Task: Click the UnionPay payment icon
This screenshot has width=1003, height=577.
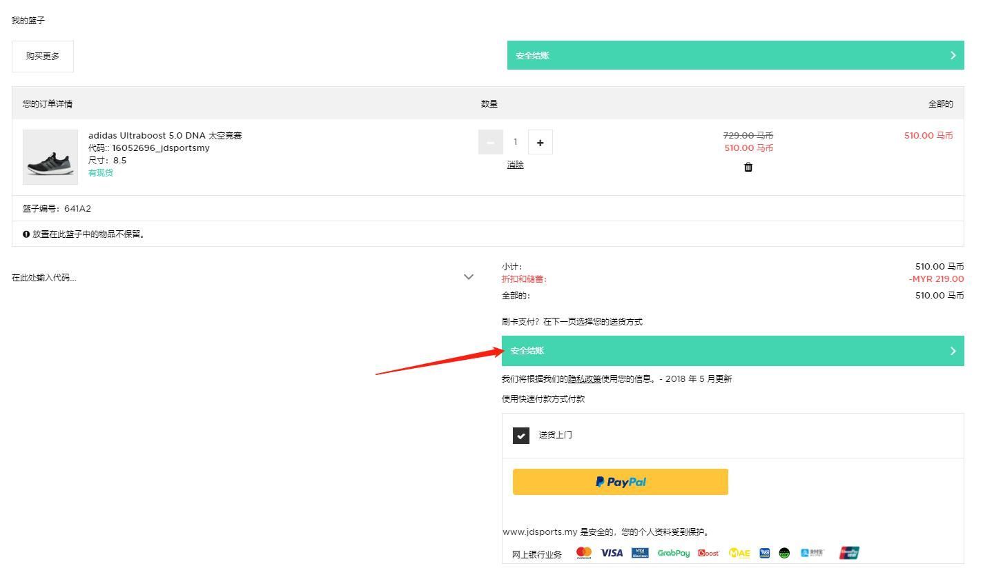Action: (849, 553)
